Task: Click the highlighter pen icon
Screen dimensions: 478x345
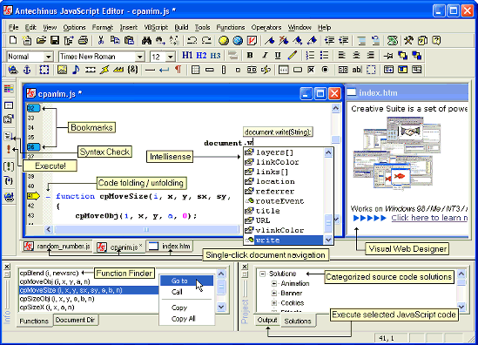Action: point(292,55)
